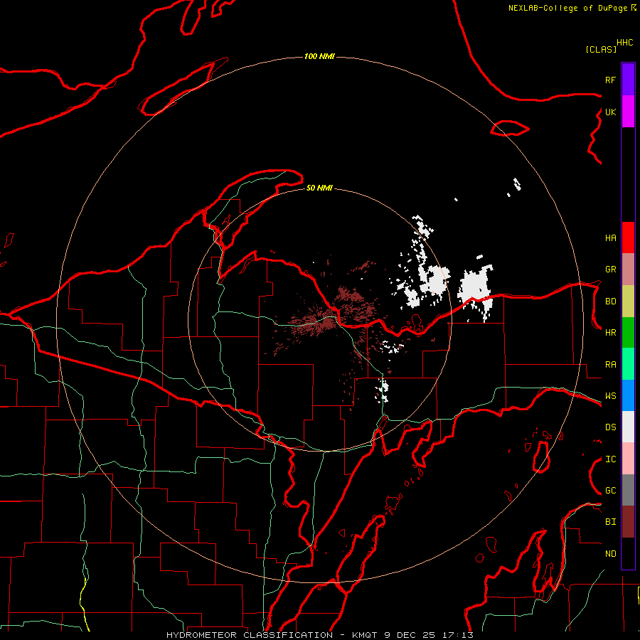The width and height of the screenshot is (640, 640).
Task: Click the GC gray legend color swatch
Action: point(628,490)
